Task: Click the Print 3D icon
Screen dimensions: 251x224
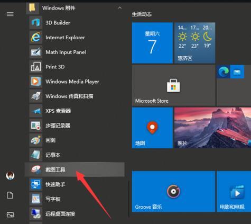Action: [36, 67]
